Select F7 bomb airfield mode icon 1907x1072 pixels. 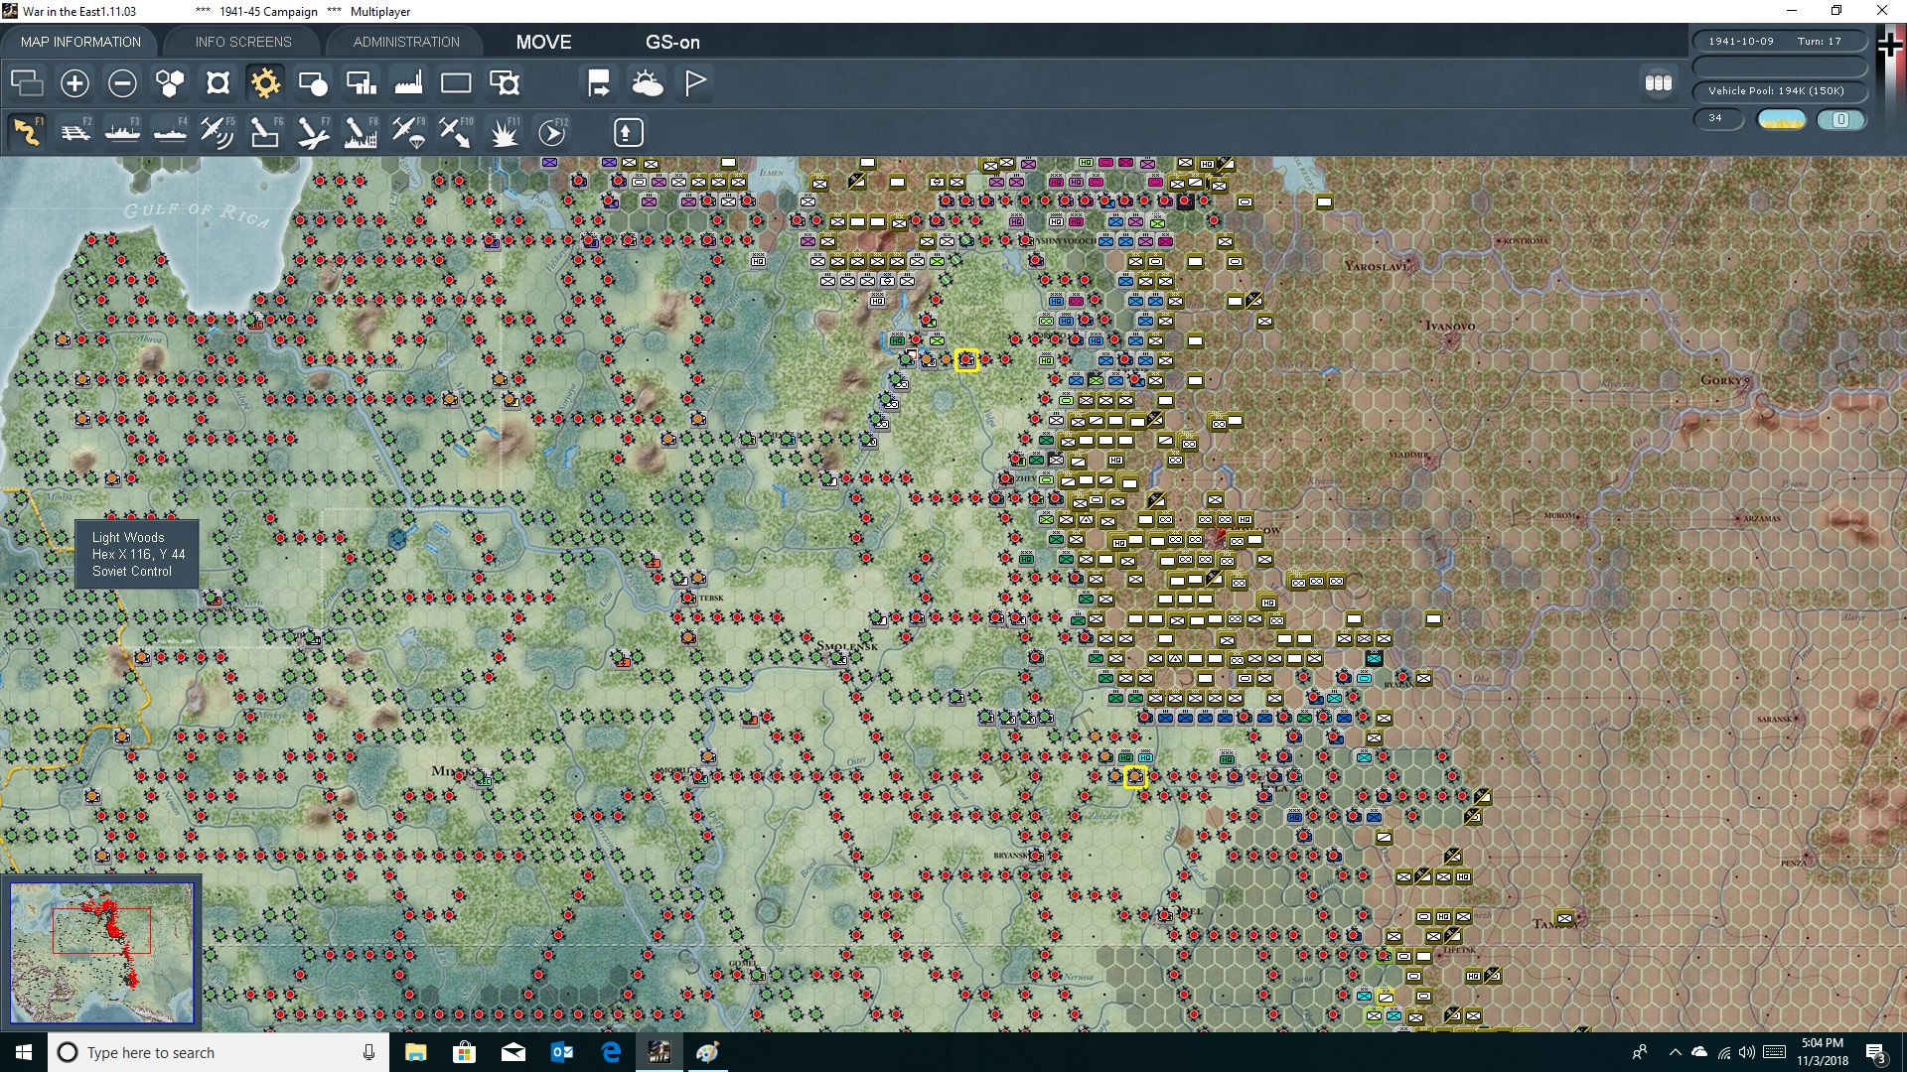click(x=313, y=132)
